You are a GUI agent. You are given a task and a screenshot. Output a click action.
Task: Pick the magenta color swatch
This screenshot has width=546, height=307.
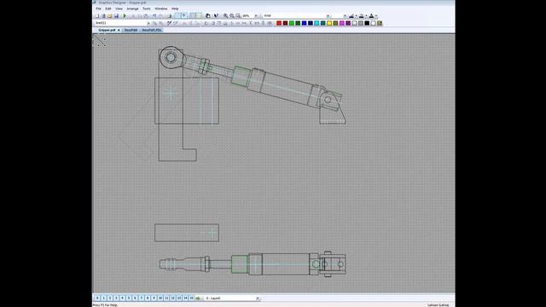(341, 23)
